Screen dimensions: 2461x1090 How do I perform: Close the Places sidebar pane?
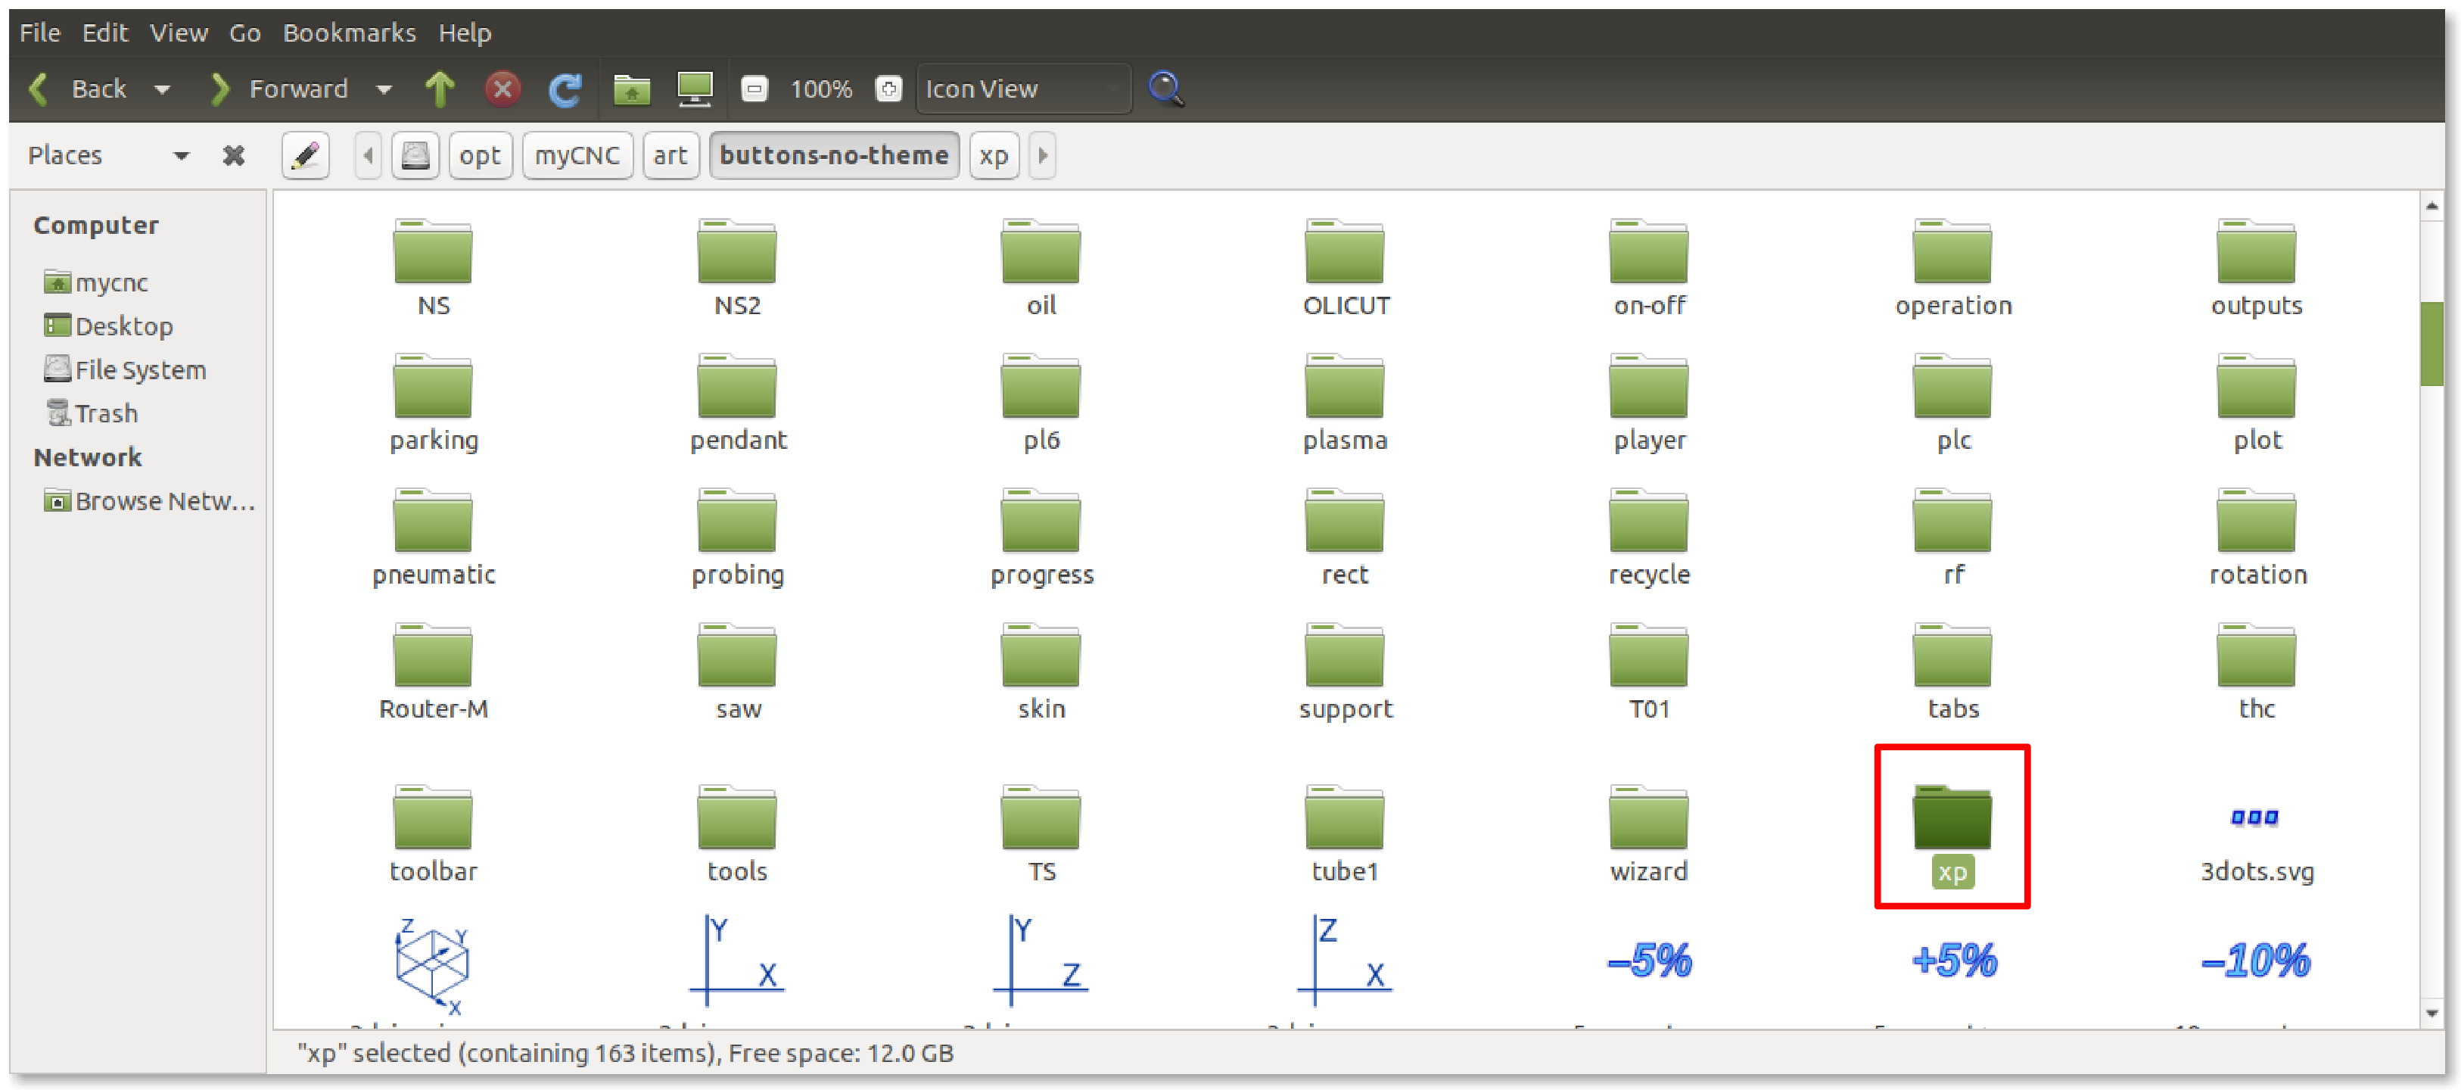click(x=233, y=154)
